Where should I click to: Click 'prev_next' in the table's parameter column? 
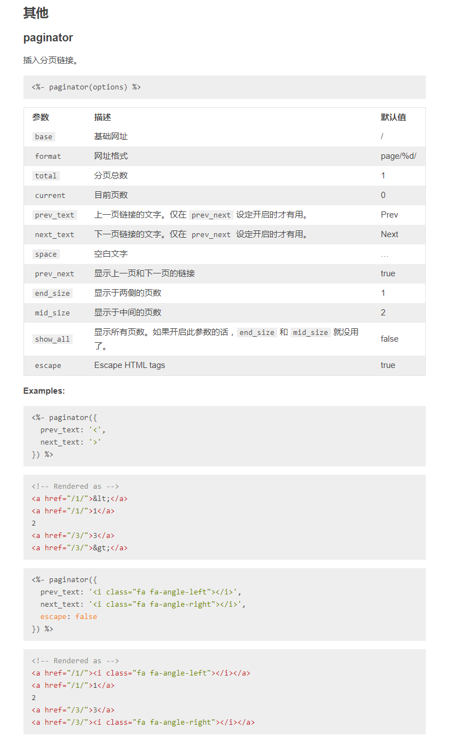tap(54, 273)
